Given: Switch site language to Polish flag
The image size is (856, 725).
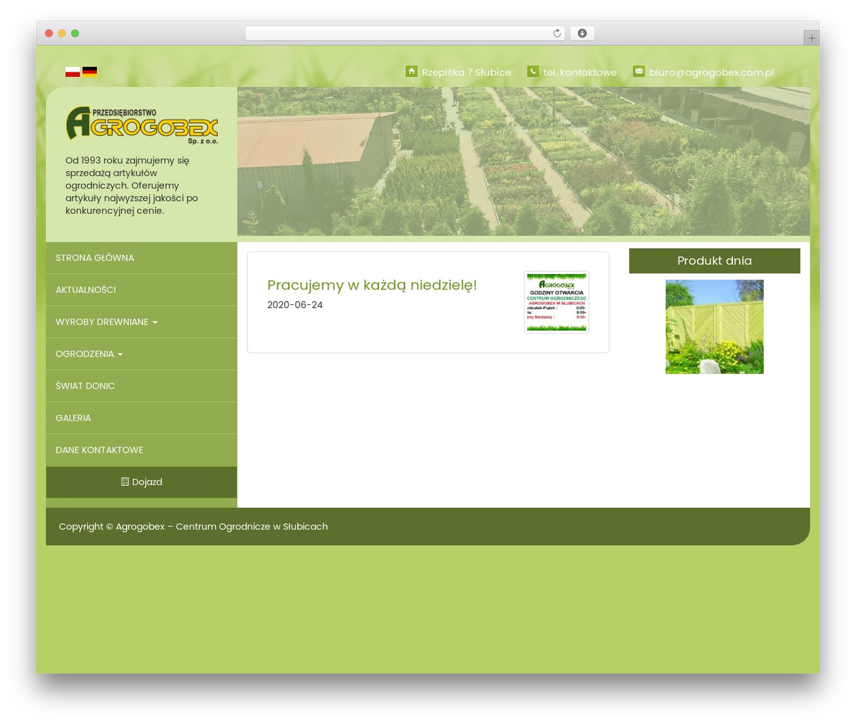Looking at the screenshot, I should click(x=72, y=72).
